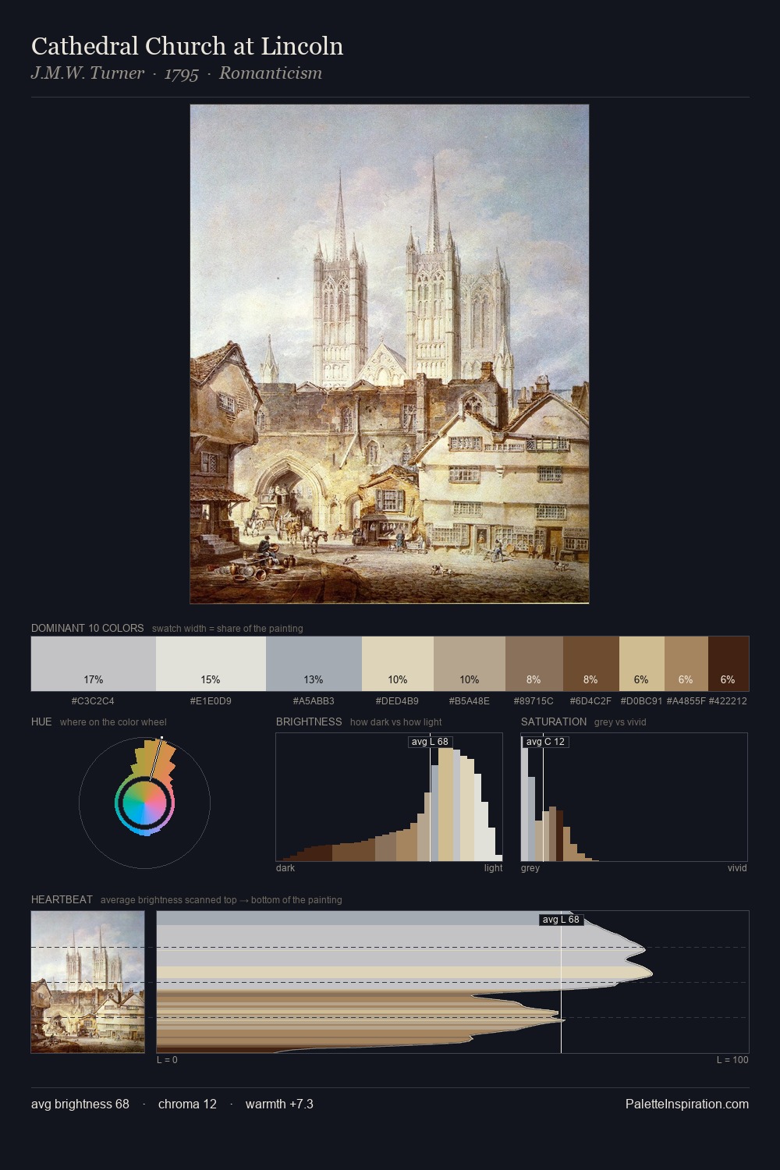
Task: Click the '#A5ABB3' hex code text
Action: coord(314,700)
